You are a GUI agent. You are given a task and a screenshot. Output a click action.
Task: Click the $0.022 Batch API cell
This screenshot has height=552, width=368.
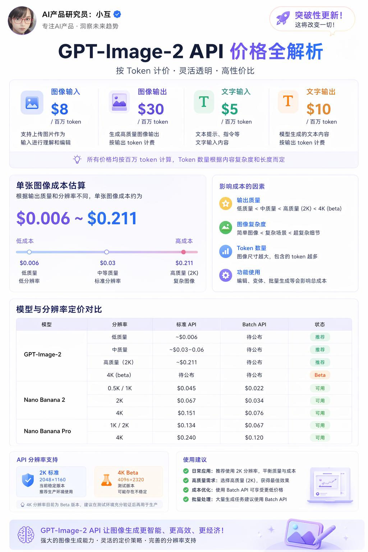(254, 388)
